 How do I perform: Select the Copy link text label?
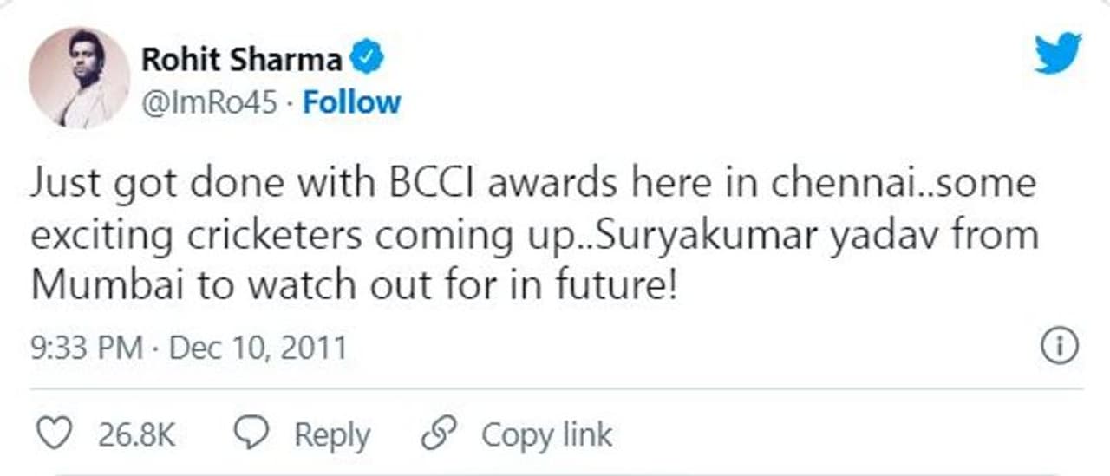pyautogui.click(x=547, y=434)
